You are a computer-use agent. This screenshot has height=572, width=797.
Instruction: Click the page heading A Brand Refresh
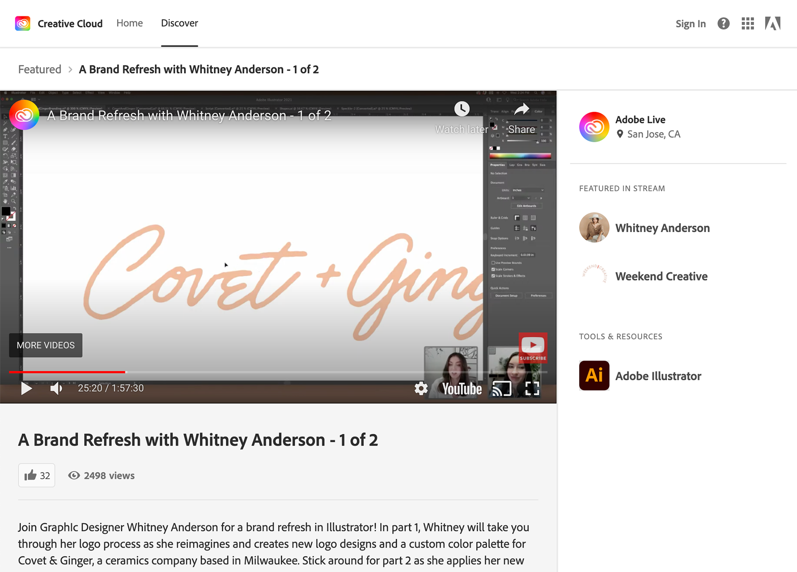pos(198,440)
